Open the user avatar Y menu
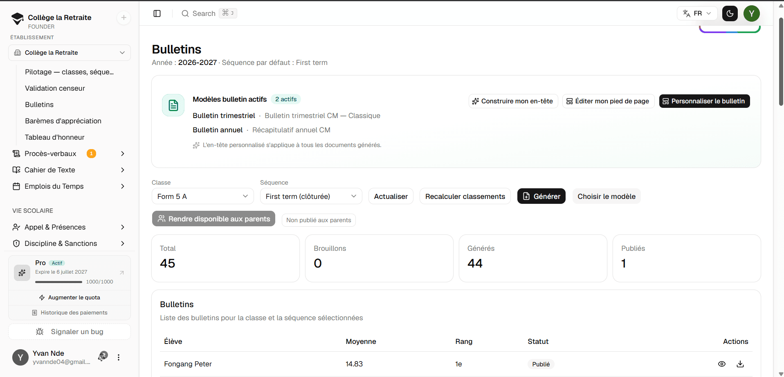Screen dimensions: 784x377 point(752,13)
